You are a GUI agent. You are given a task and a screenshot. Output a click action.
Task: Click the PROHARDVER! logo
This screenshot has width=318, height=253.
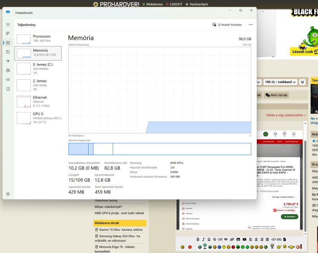[x=116, y=4]
